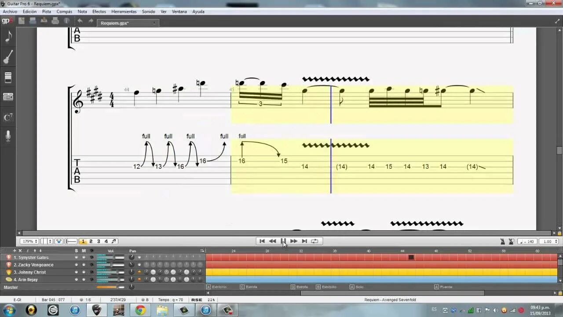Viewport: 563px width, 317px height.
Task: Solo the Arin Ilejay track
Action: [x=76, y=280]
